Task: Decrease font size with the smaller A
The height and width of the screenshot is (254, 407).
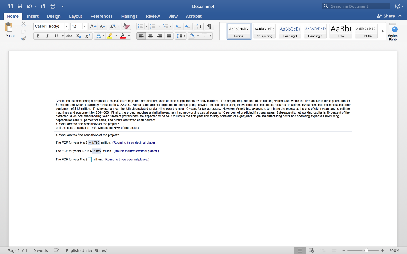Action: point(102,27)
